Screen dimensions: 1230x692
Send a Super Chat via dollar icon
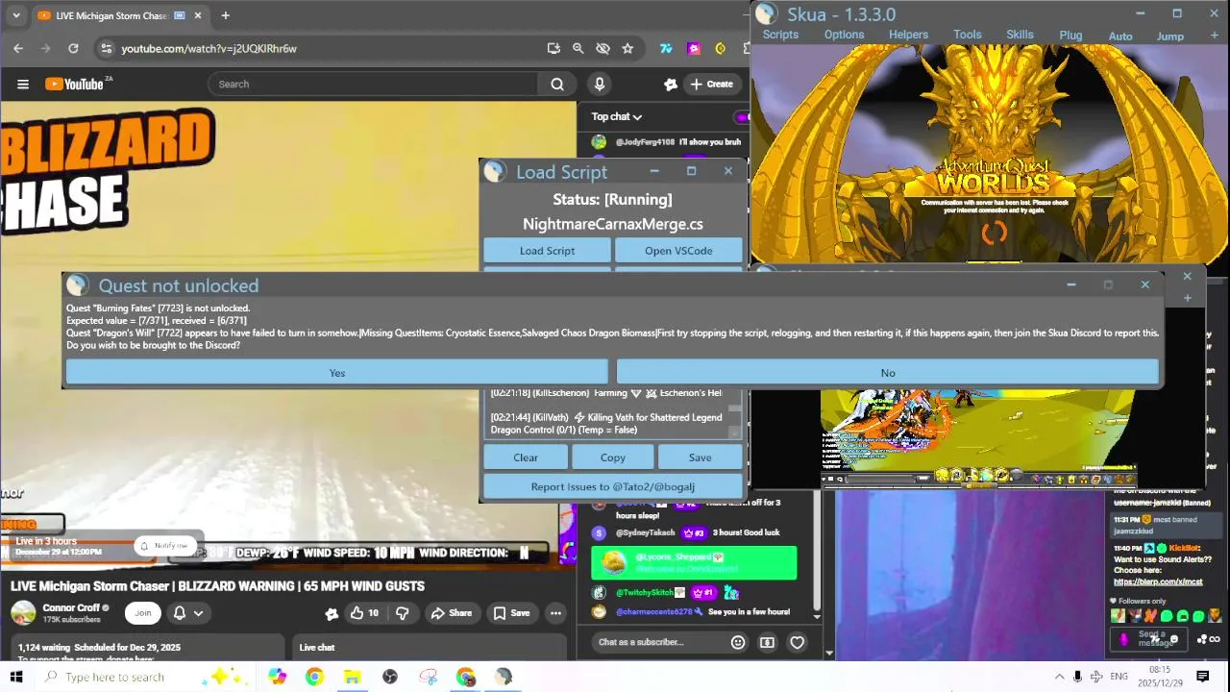tap(767, 642)
